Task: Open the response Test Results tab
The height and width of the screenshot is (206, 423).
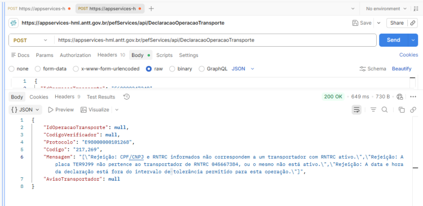Action: click(x=101, y=97)
